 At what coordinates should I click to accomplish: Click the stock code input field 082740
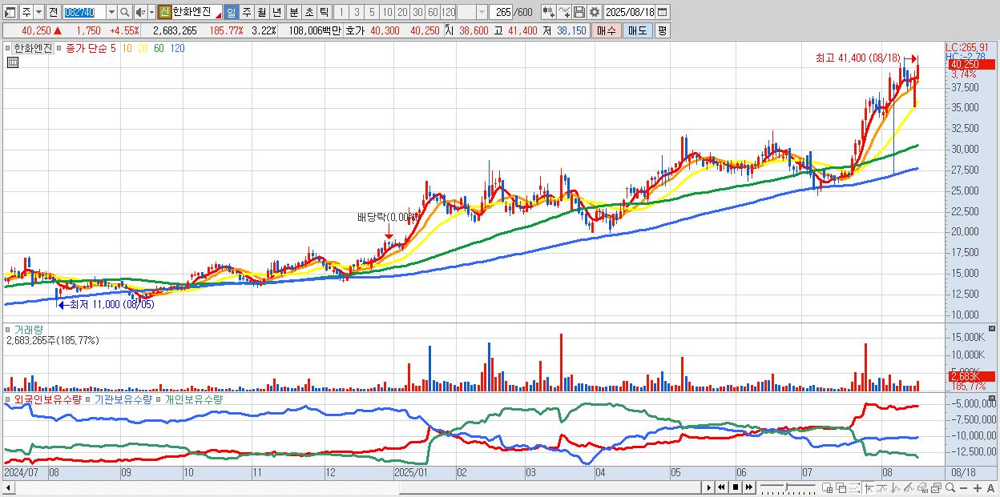84,12
